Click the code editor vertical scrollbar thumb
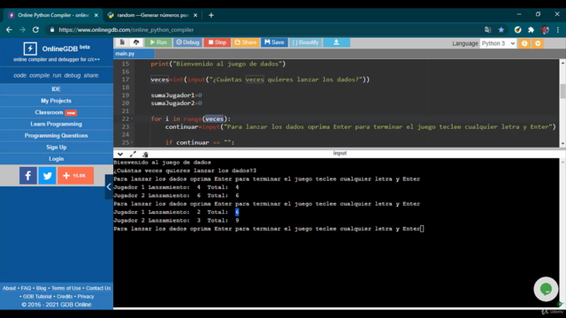This screenshot has height=318, width=566. tap(562, 91)
